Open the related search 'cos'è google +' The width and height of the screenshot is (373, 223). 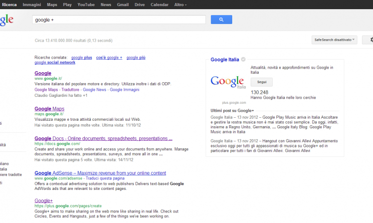(x=109, y=58)
